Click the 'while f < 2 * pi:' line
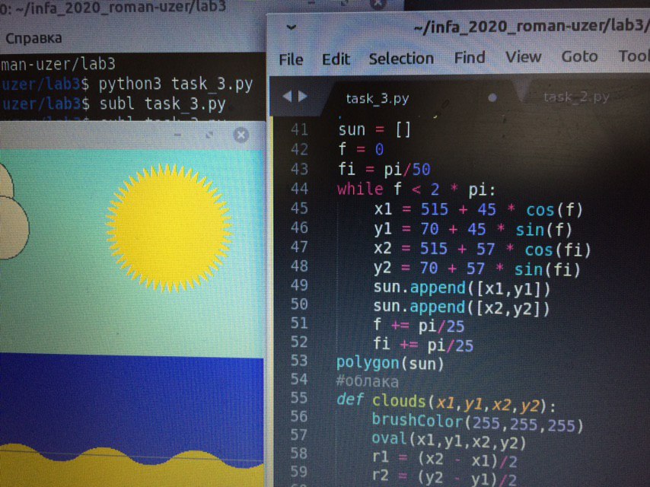This screenshot has height=487, width=650. coord(416,189)
